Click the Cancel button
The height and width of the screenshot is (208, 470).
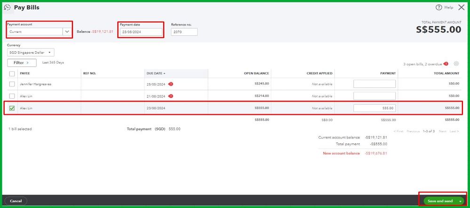tap(16, 201)
